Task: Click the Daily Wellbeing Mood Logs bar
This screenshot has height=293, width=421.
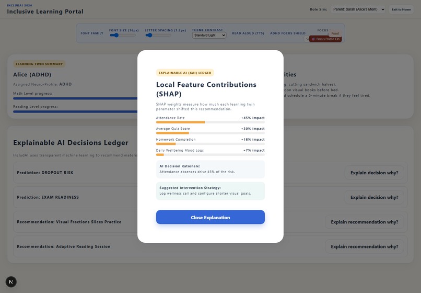Action: (210, 155)
